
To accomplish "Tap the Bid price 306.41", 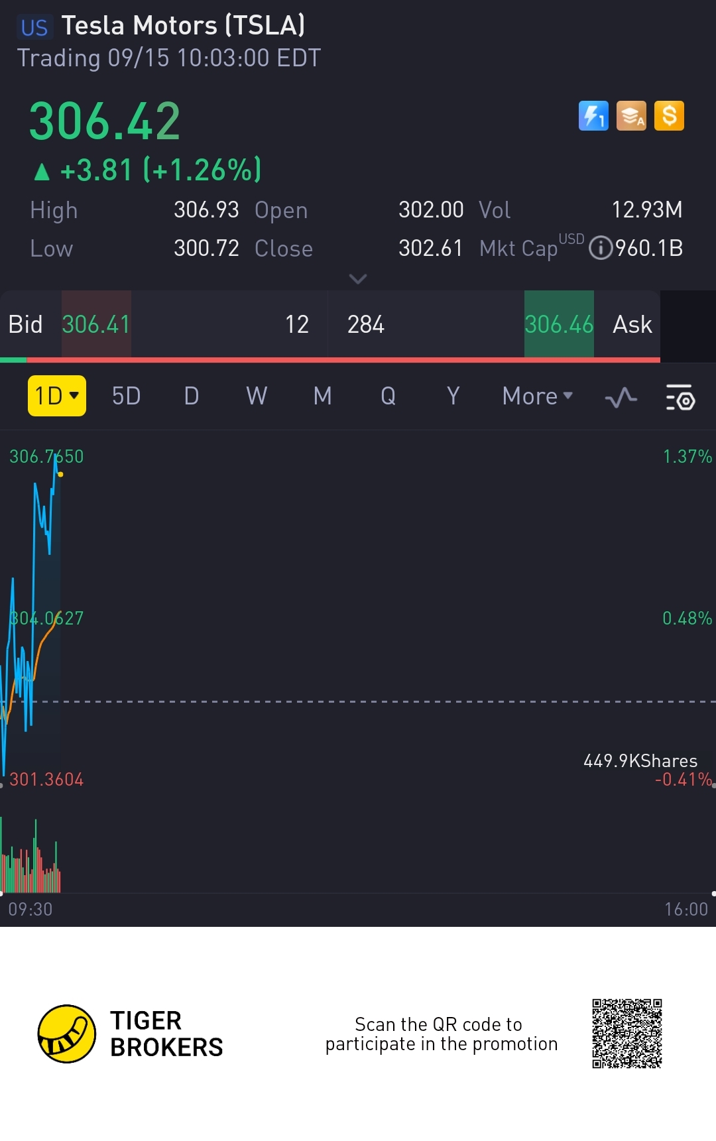I will [96, 324].
